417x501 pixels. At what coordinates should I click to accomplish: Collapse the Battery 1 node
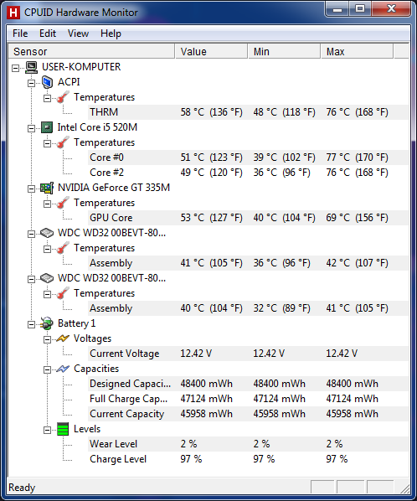(31, 324)
